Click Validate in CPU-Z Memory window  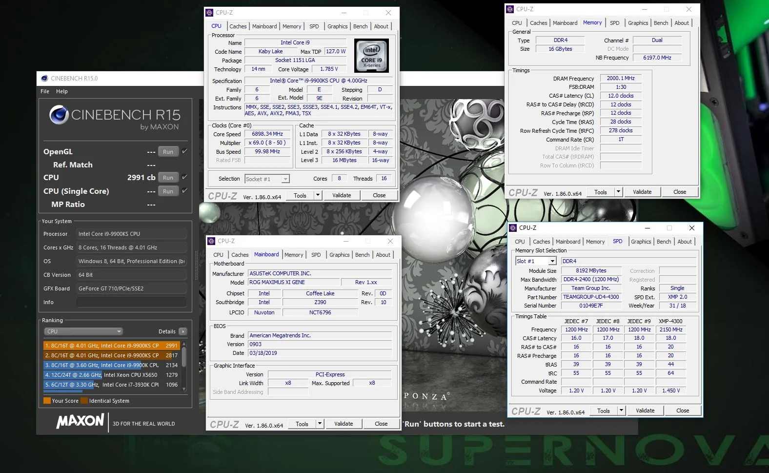tap(642, 192)
